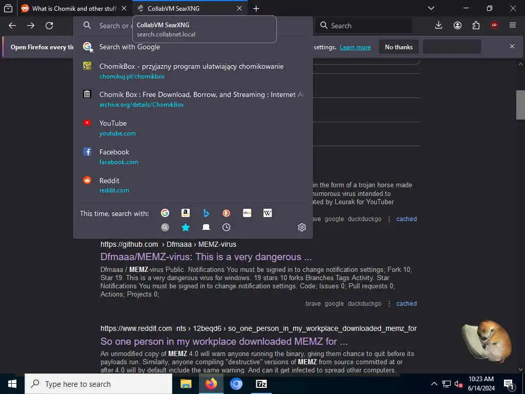Search this time with eBay icon

(x=247, y=213)
